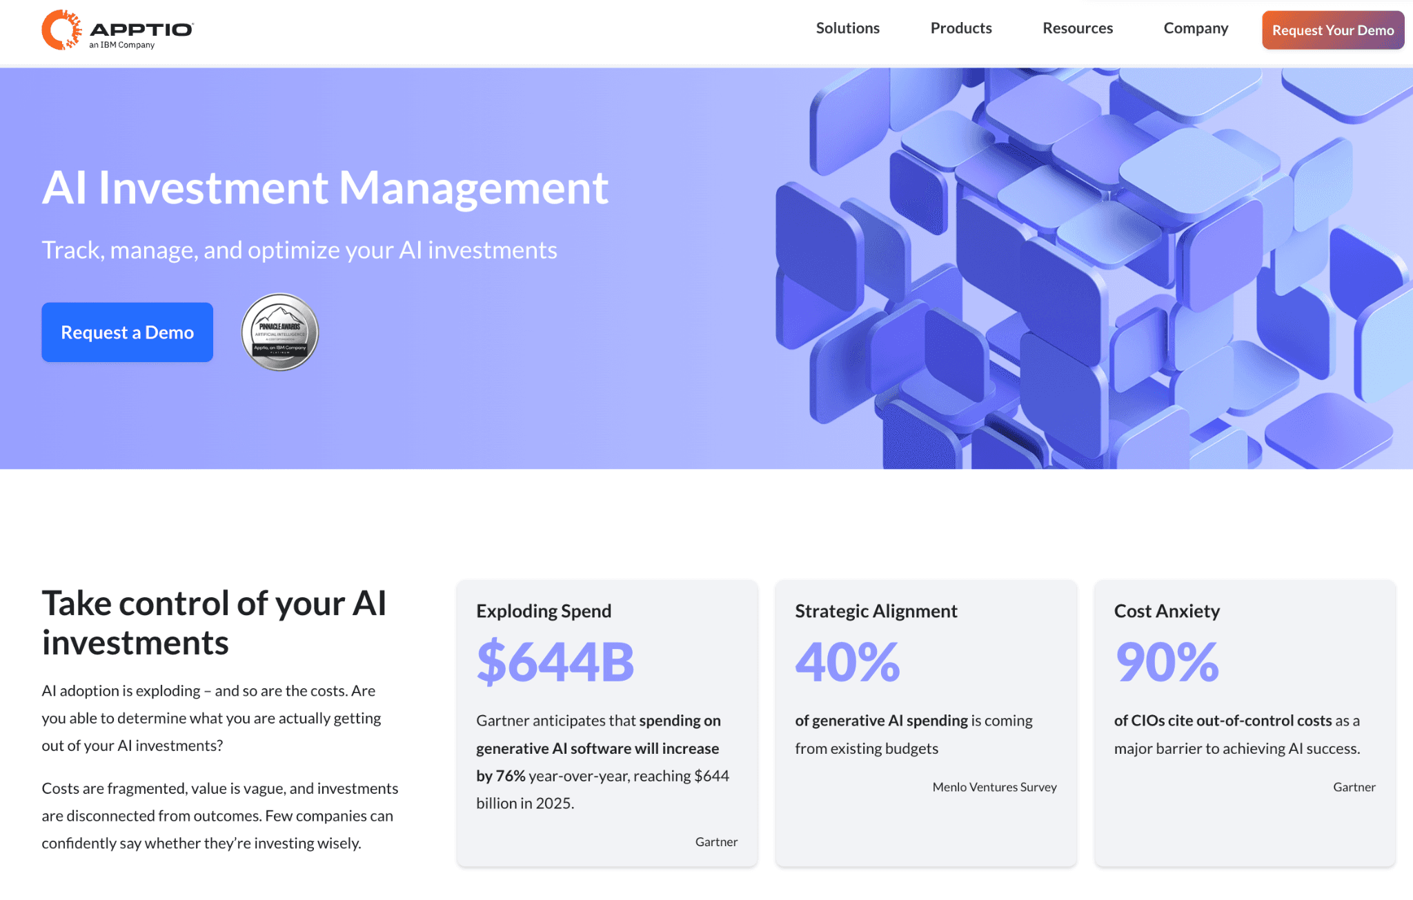Image resolution: width=1413 pixels, height=900 pixels.
Task: Select the Cost Anxiety card title
Action: [x=1167, y=611]
